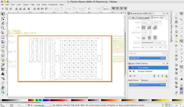Viewport: 184px width, 107px height.
Task: Select the Selector arrow tool
Action: click(3, 14)
